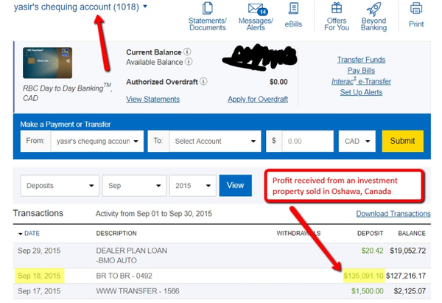Open the CAD currency dropdown
Screen dimensions: 442x303
(x=357, y=141)
